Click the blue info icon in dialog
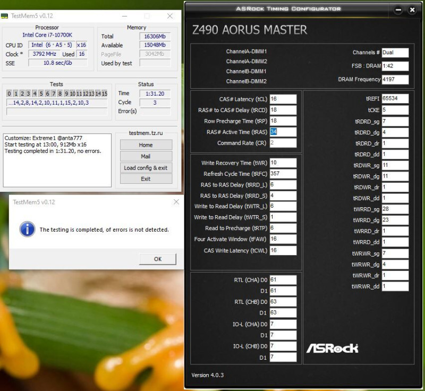Viewport: 425px width, 391px height. coord(27,229)
